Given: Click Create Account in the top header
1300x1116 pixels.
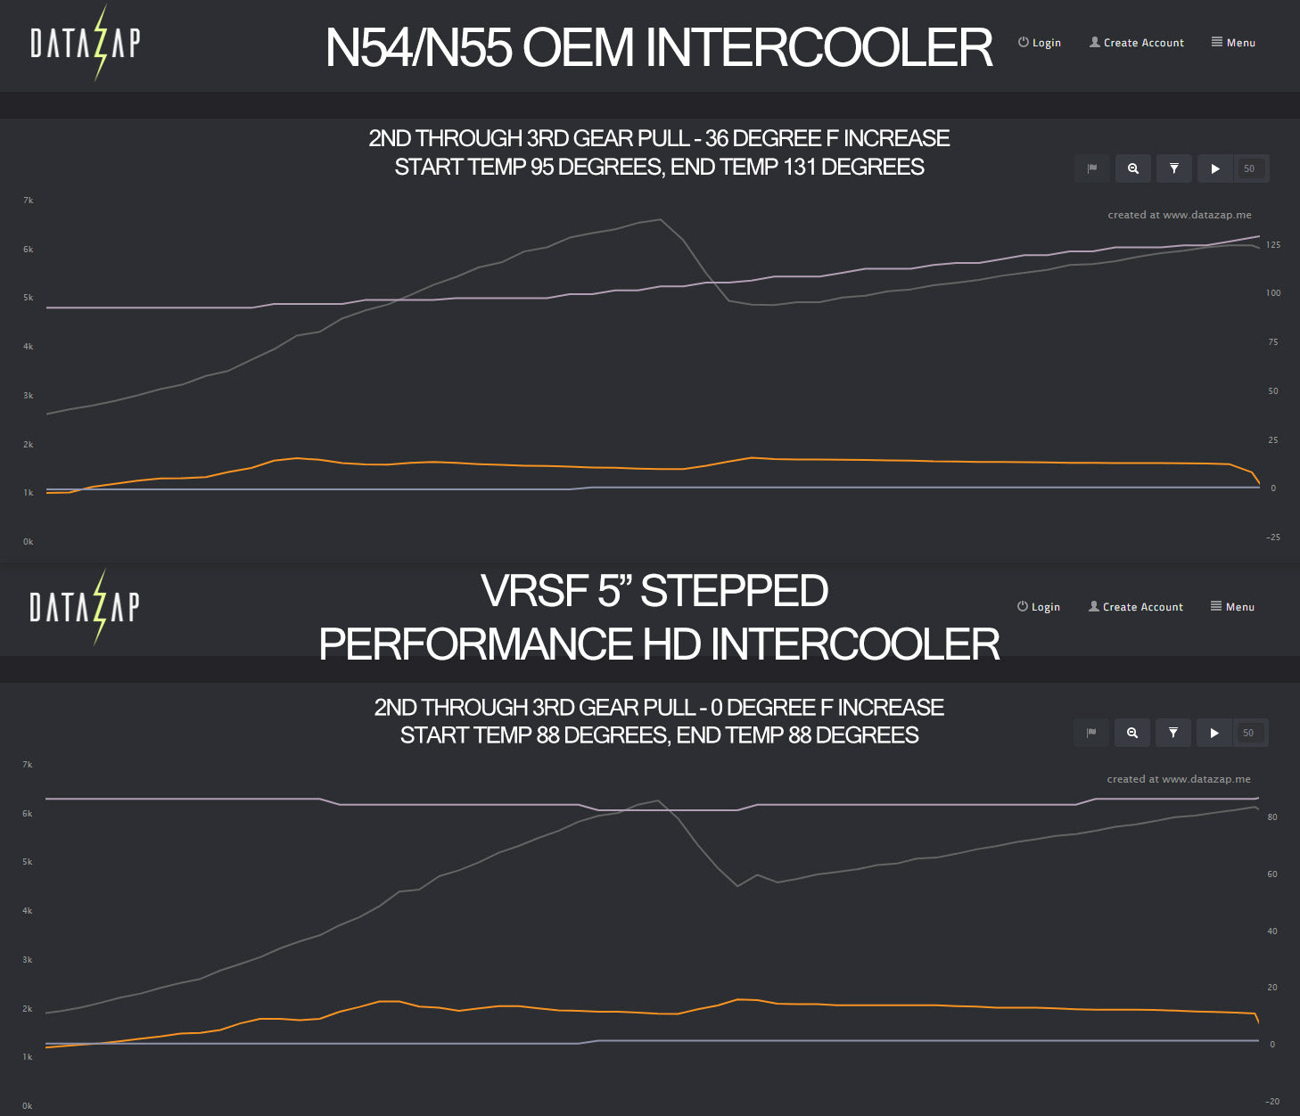Looking at the screenshot, I should pos(1137,43).
